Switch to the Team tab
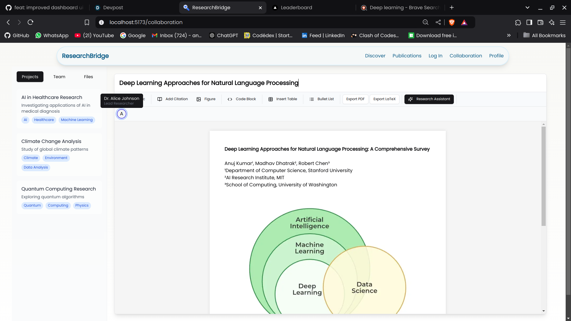Viewport: 571px width, 321px height. tap(59, 77)
